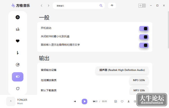Click the 音频输出设备 label

click(49, 70)
